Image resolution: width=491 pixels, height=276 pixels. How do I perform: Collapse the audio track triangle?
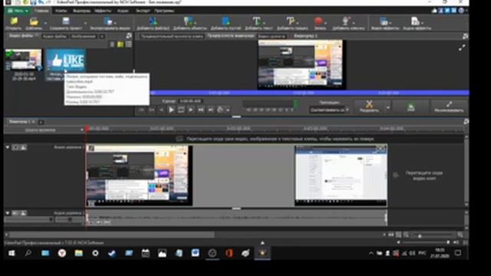(7, 213)
